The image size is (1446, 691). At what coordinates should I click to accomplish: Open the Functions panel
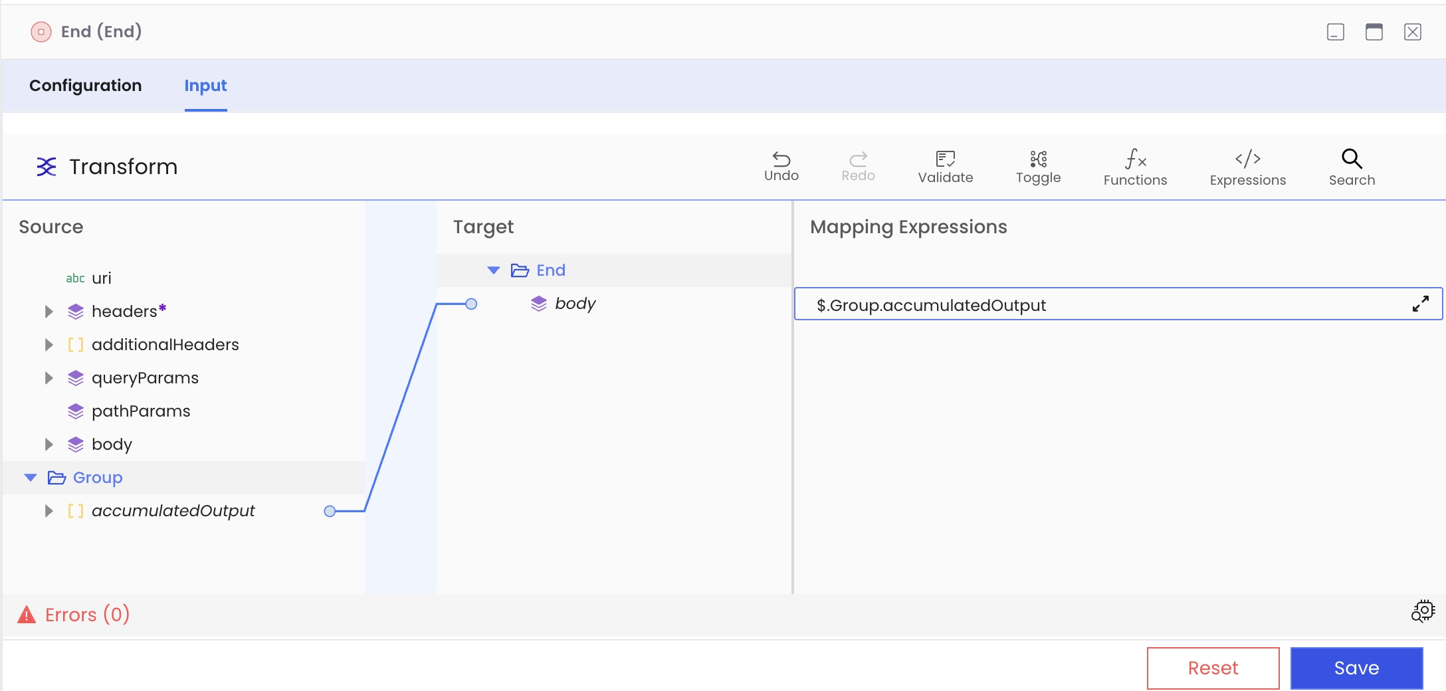pos(1135,159)
